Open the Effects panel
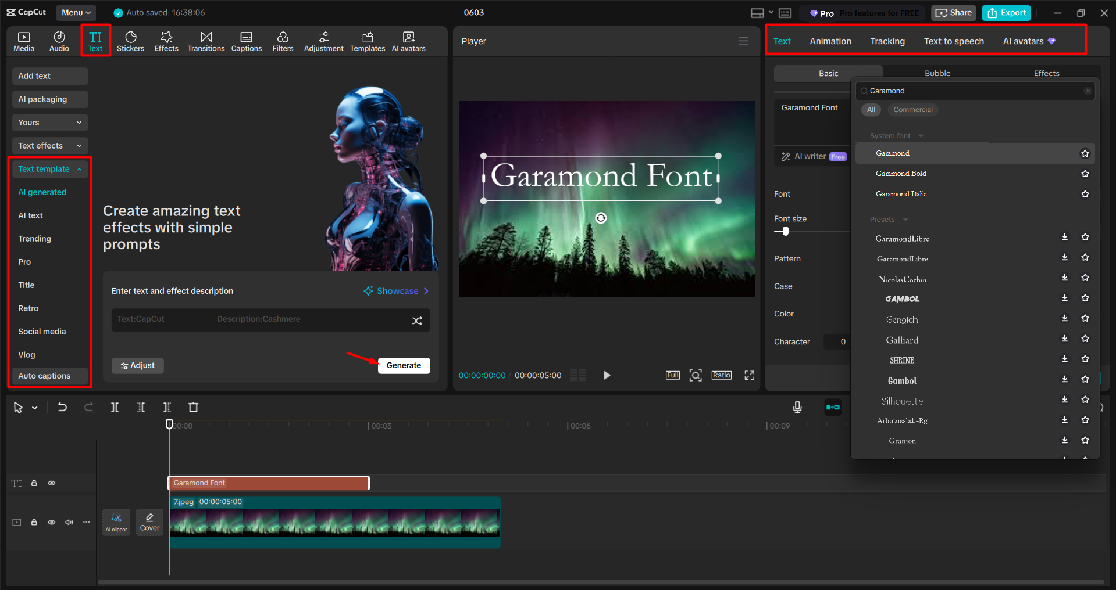This screenshot has width=1116, height=590. click(166, 41)
